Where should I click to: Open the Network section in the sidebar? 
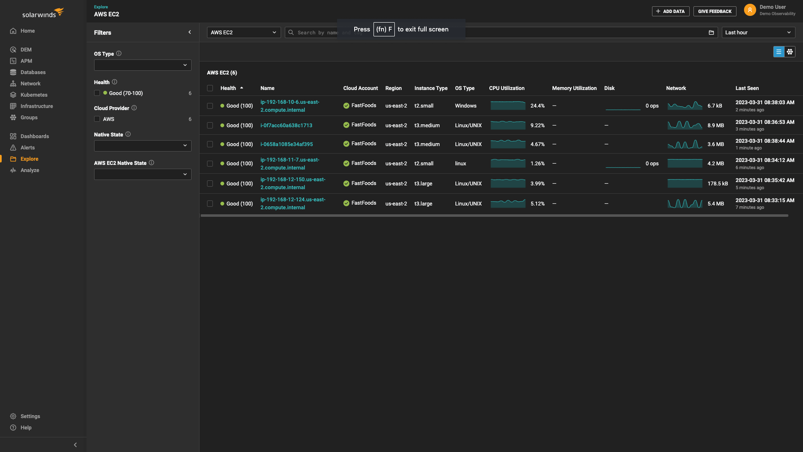[x=31, y=83]
